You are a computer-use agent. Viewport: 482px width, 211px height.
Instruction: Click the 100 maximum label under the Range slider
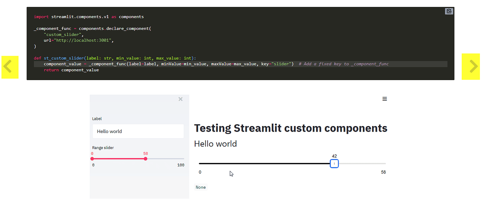(181, 165)
